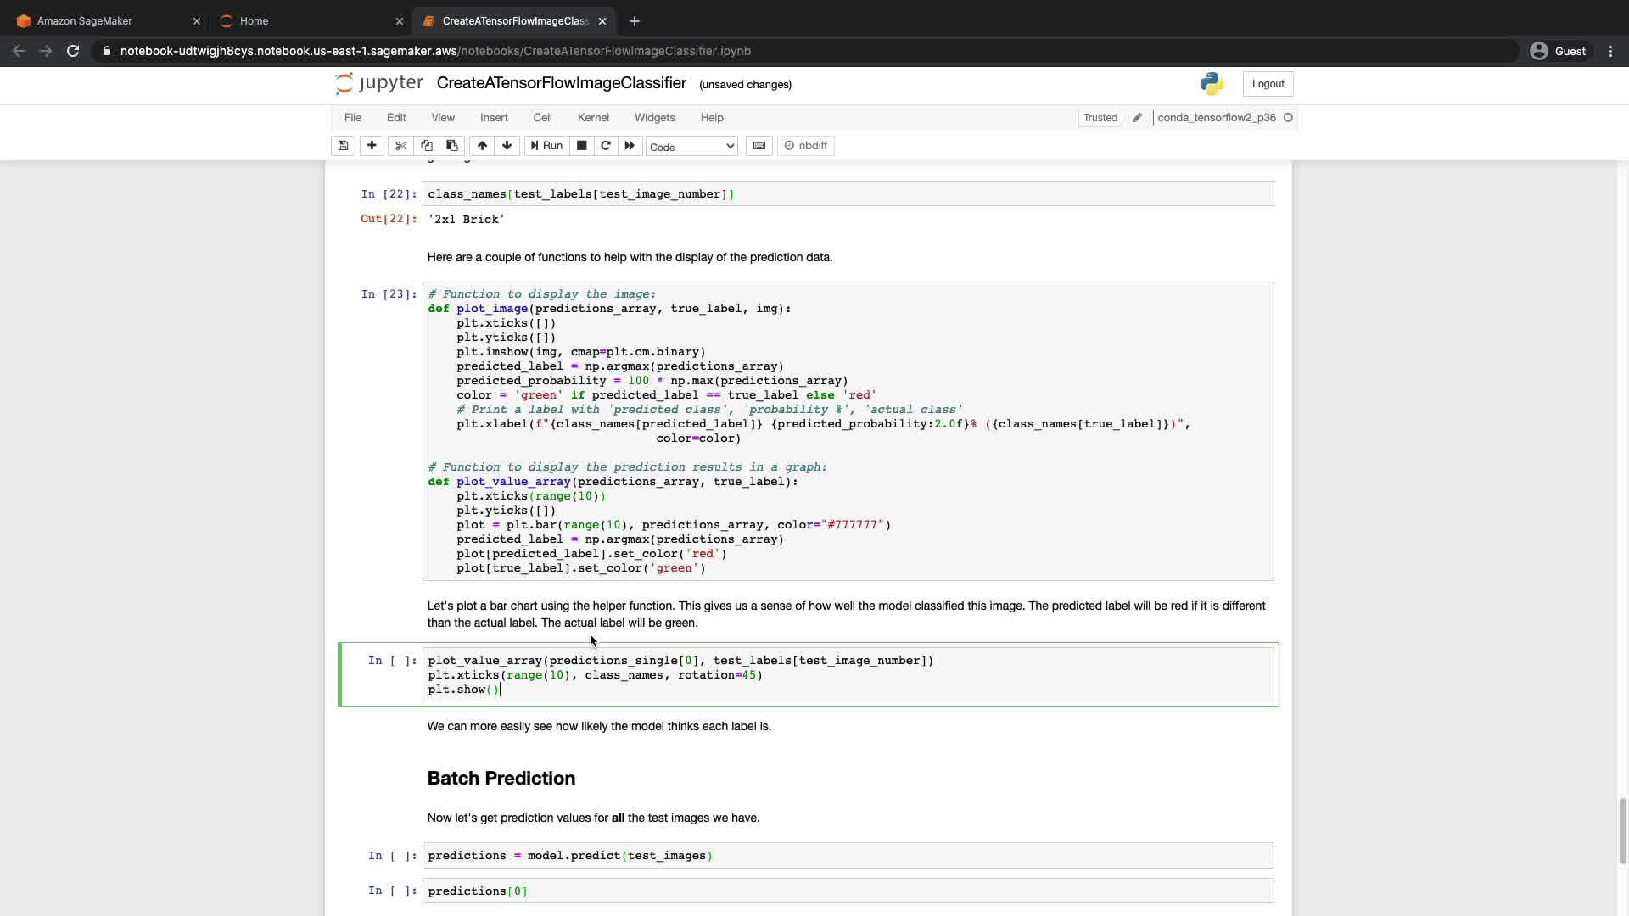Image resolution: width=1629 pixels, height=916 pixels.
Task: Cut selected cells with scissors icon
Action: point(401,146)
